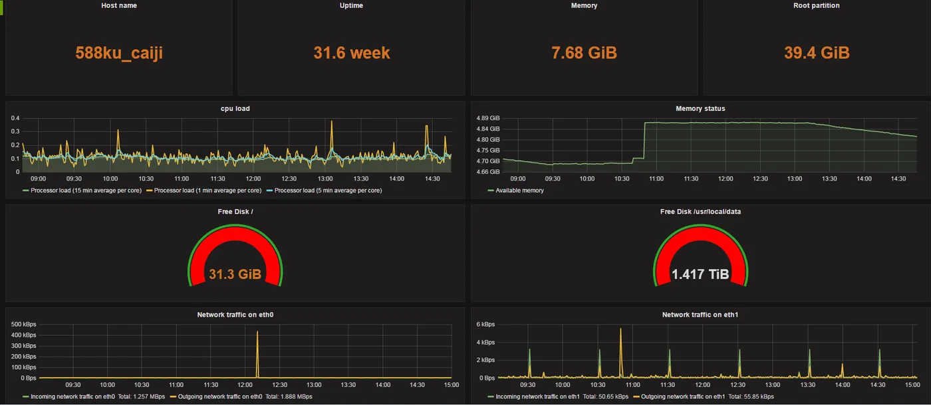Click Total: 50.65 kBps in eth1 legend

point(605,396)
